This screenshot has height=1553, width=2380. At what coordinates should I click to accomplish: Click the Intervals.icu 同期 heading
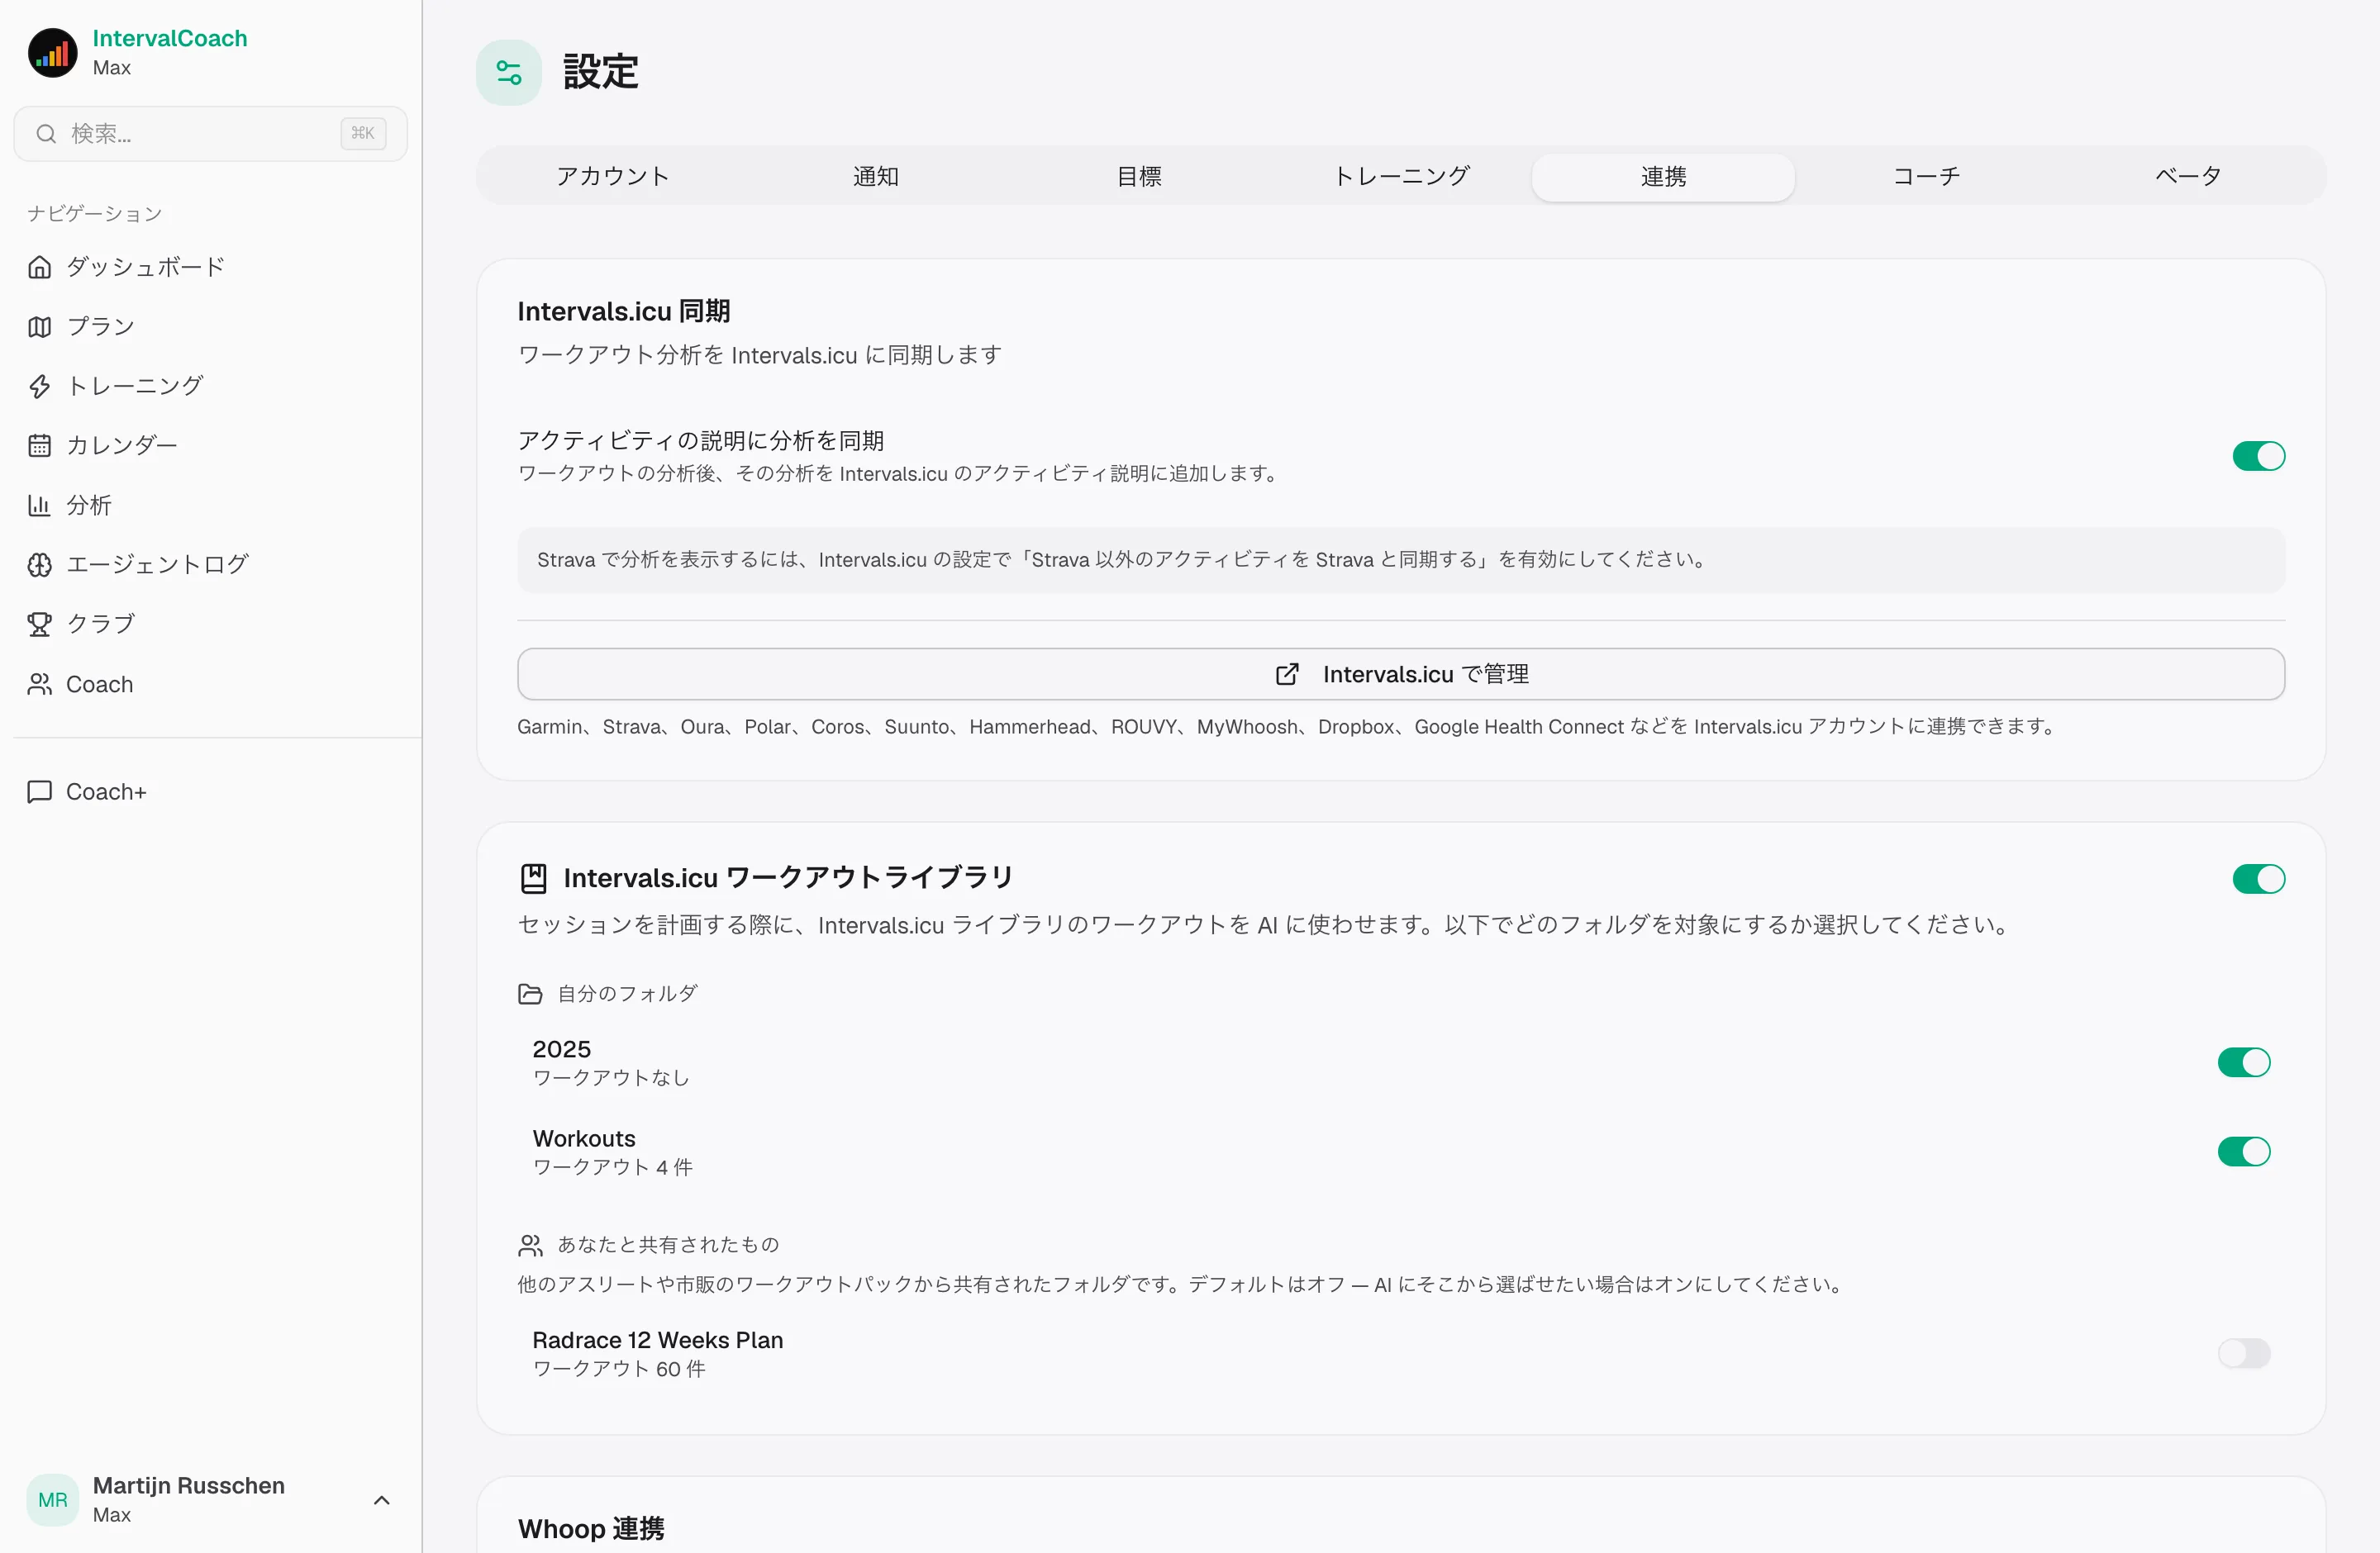tap(624, 311)
